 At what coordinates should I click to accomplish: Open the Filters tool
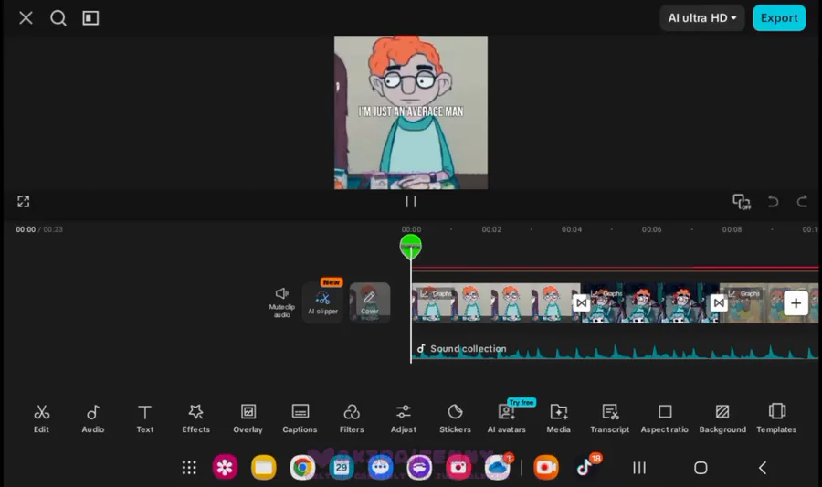click(352, 418)
